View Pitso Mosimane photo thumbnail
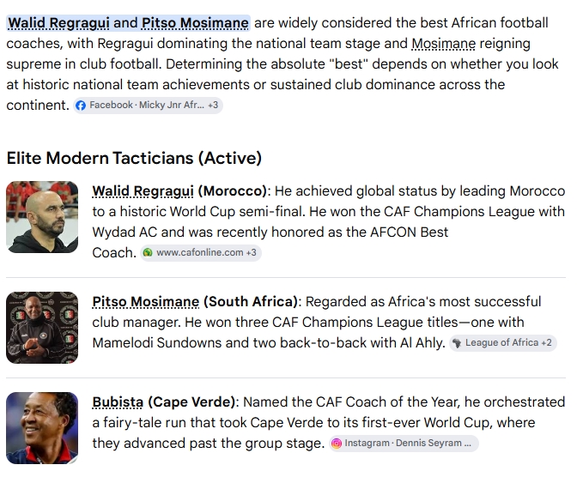583x477 pixels. (x=42, y=328)
